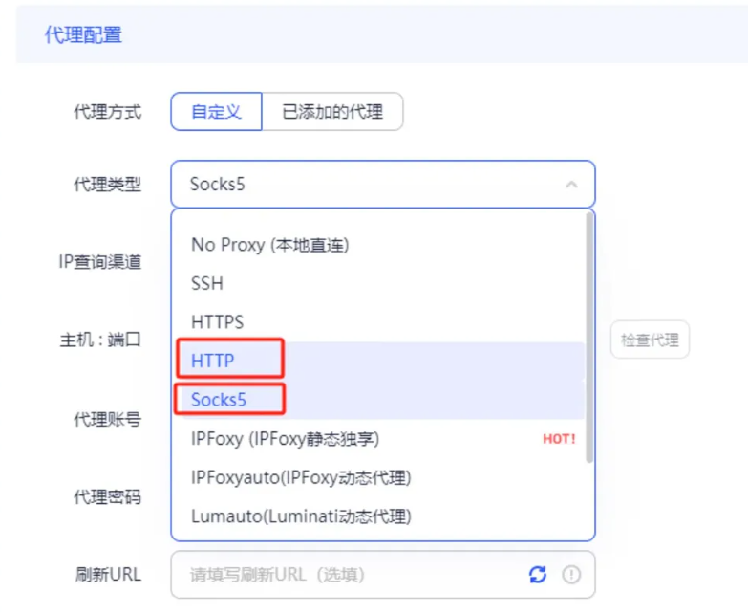Click the info icon beside 刷新URL field
The width and height of the screenshot is (748, 615).
click(571, 575)
